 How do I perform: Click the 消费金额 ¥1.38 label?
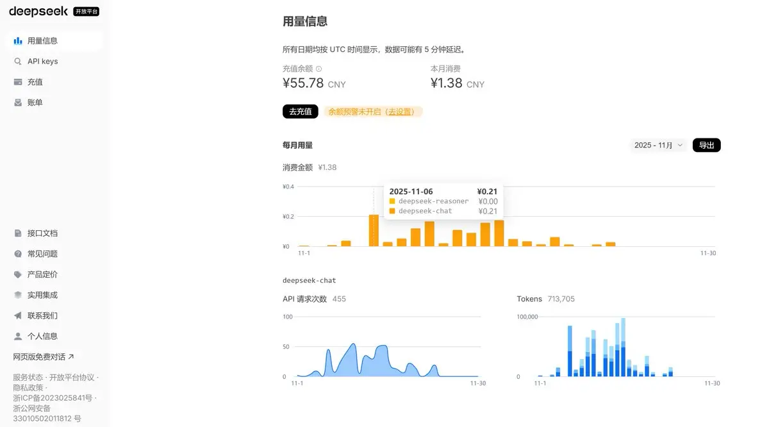(310, 167)
